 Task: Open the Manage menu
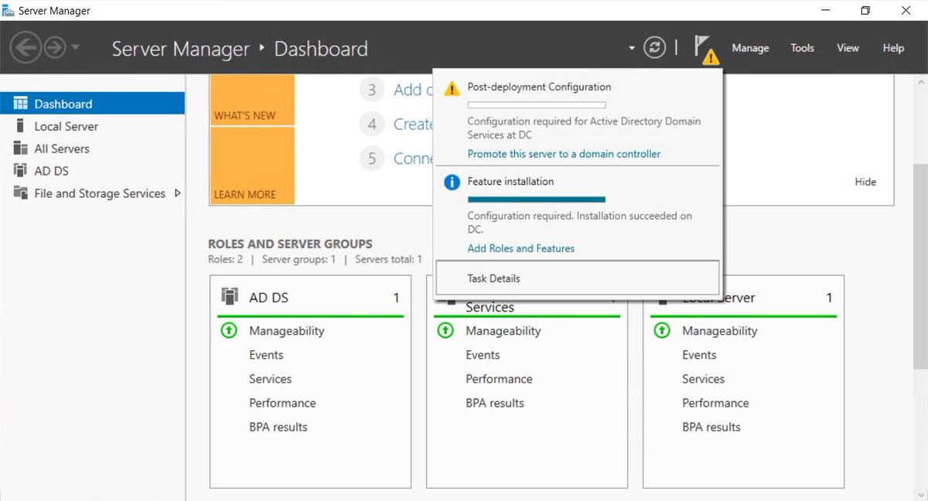[750, 48]
